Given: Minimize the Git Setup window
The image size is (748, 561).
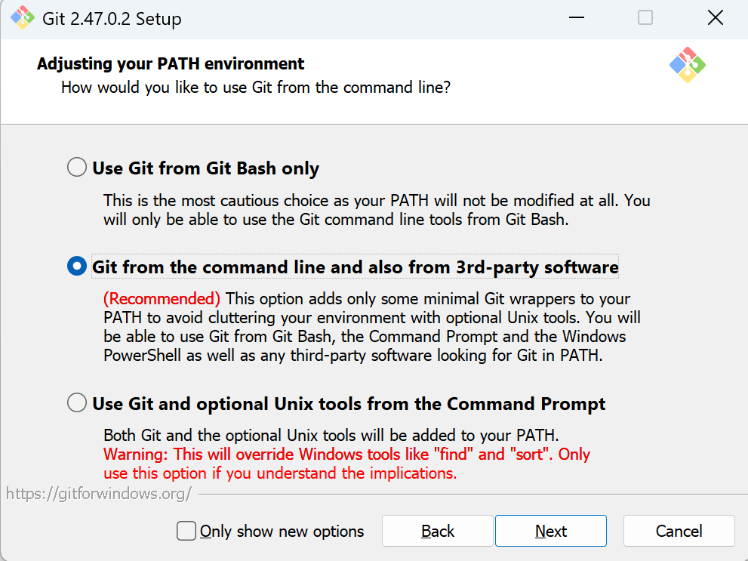Looking at the screenshot, I should [575, 18].
